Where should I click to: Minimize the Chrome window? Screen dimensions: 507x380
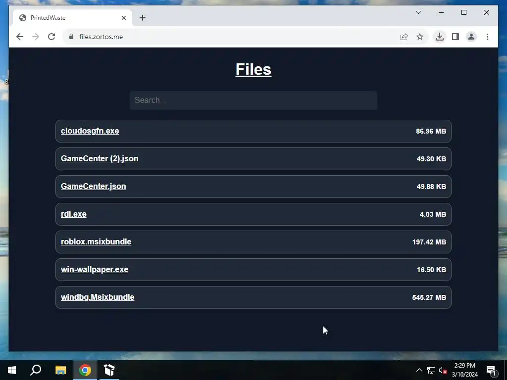pyautogui.click(x=441, y=12)
